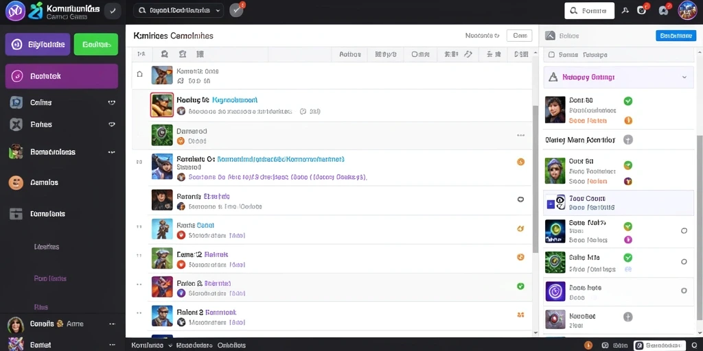
Task: Click the magnifier icon at the bottom-right corner
Action: pyautogui.click(x=695, y=346)
